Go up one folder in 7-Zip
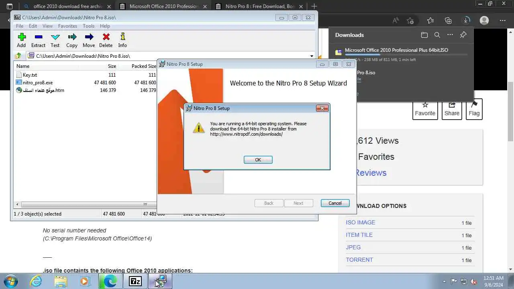Image resolution: width=514 pixels, height=289 pixels. click(18, 56)
